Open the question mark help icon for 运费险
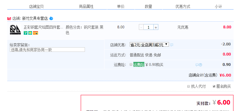This screenshot has width=239, height=111. coord(200,65)
